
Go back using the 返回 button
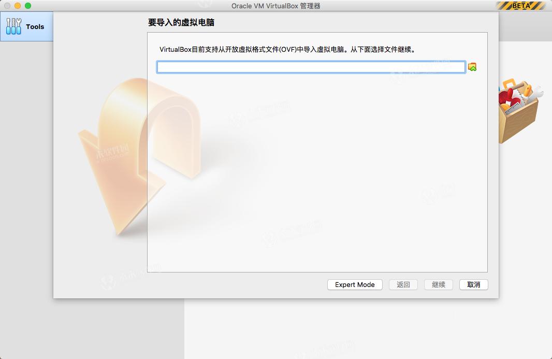(x=403, y=284)
